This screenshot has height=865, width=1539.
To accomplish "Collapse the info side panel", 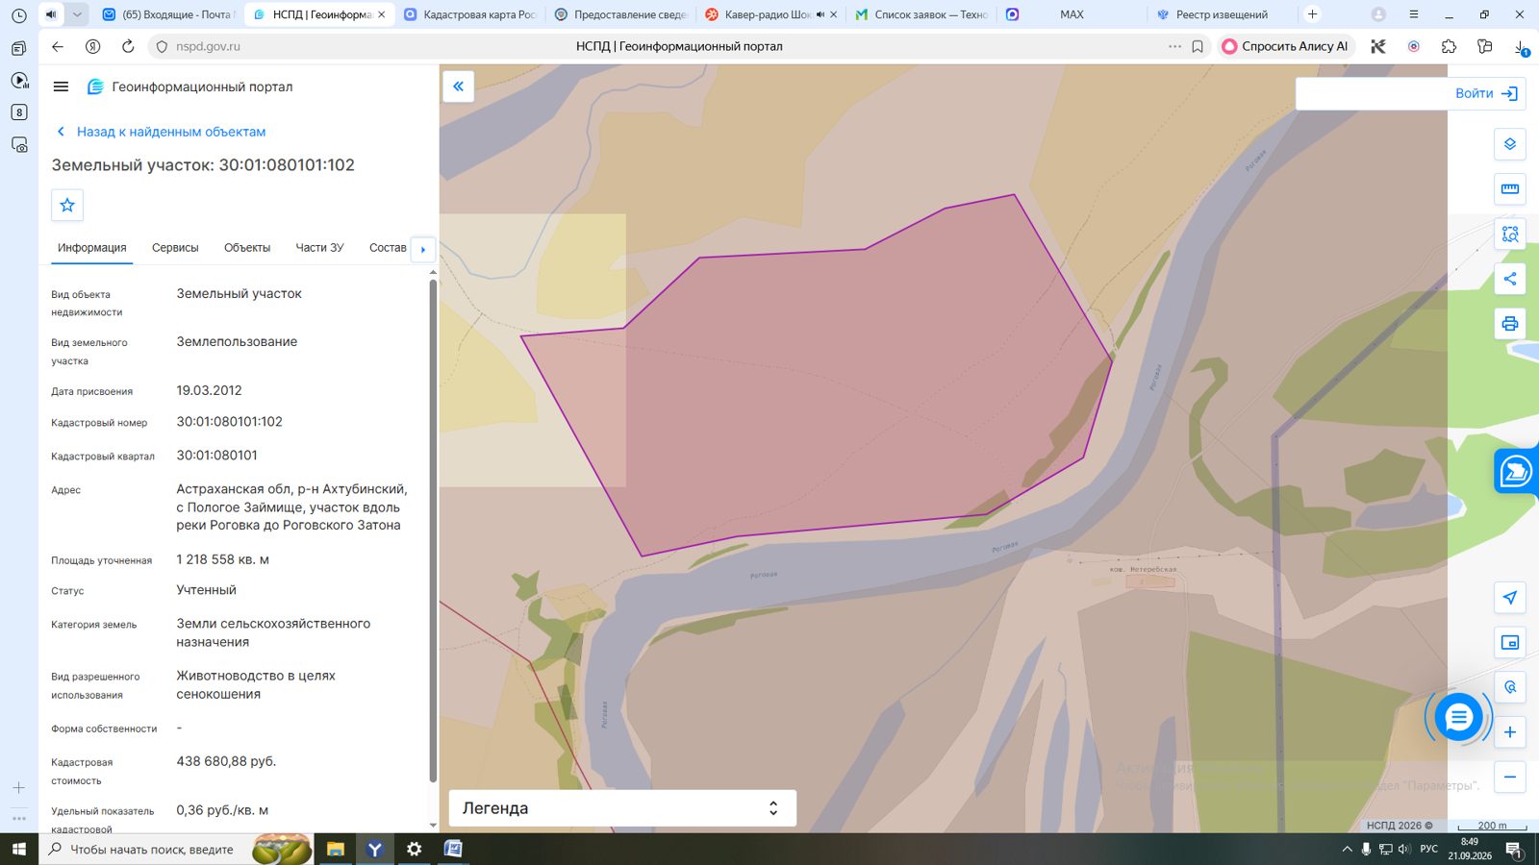I will pos(458,86).
